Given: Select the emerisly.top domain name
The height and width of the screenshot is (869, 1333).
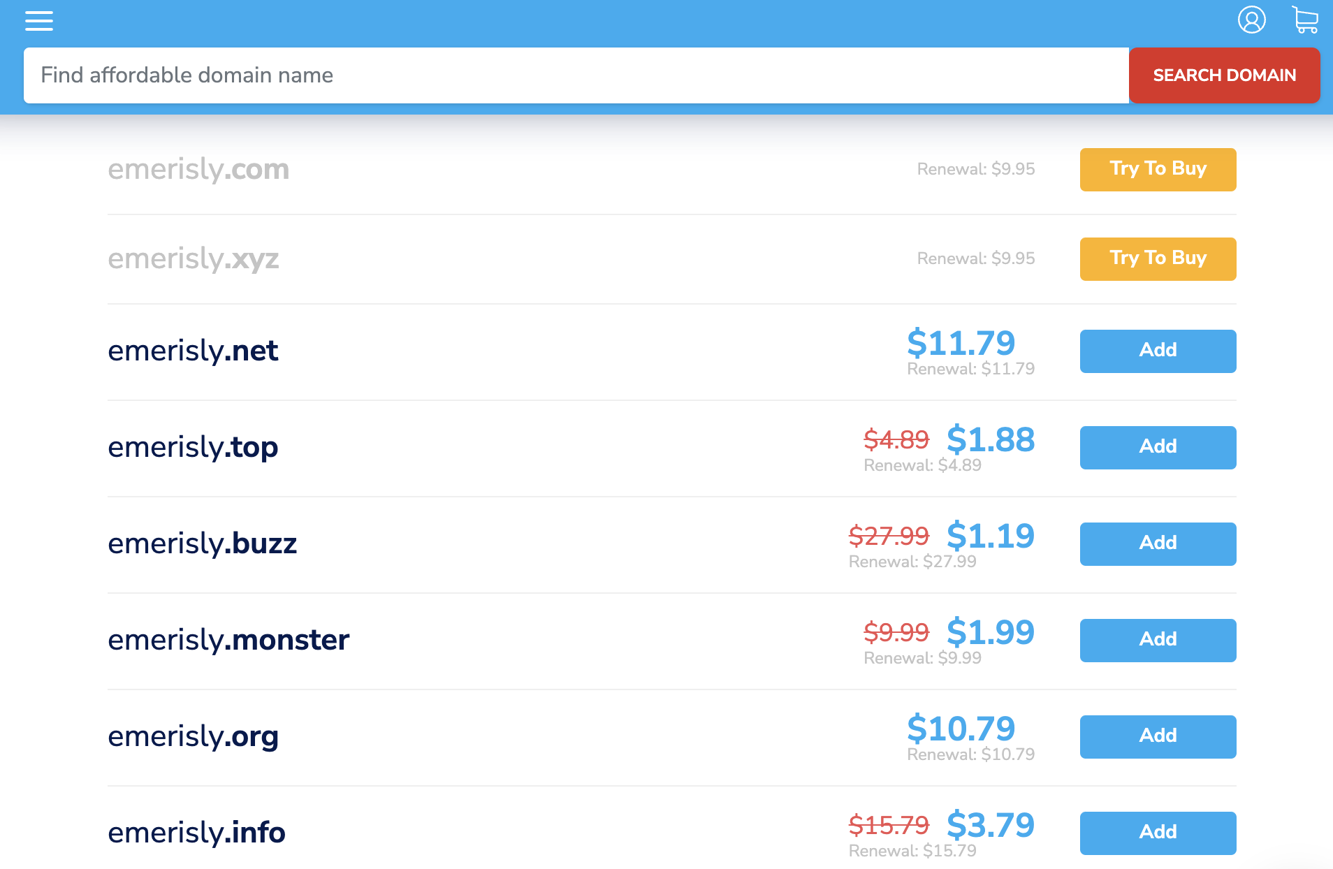Looking at the screenshot, I should (x=193, y=447).
